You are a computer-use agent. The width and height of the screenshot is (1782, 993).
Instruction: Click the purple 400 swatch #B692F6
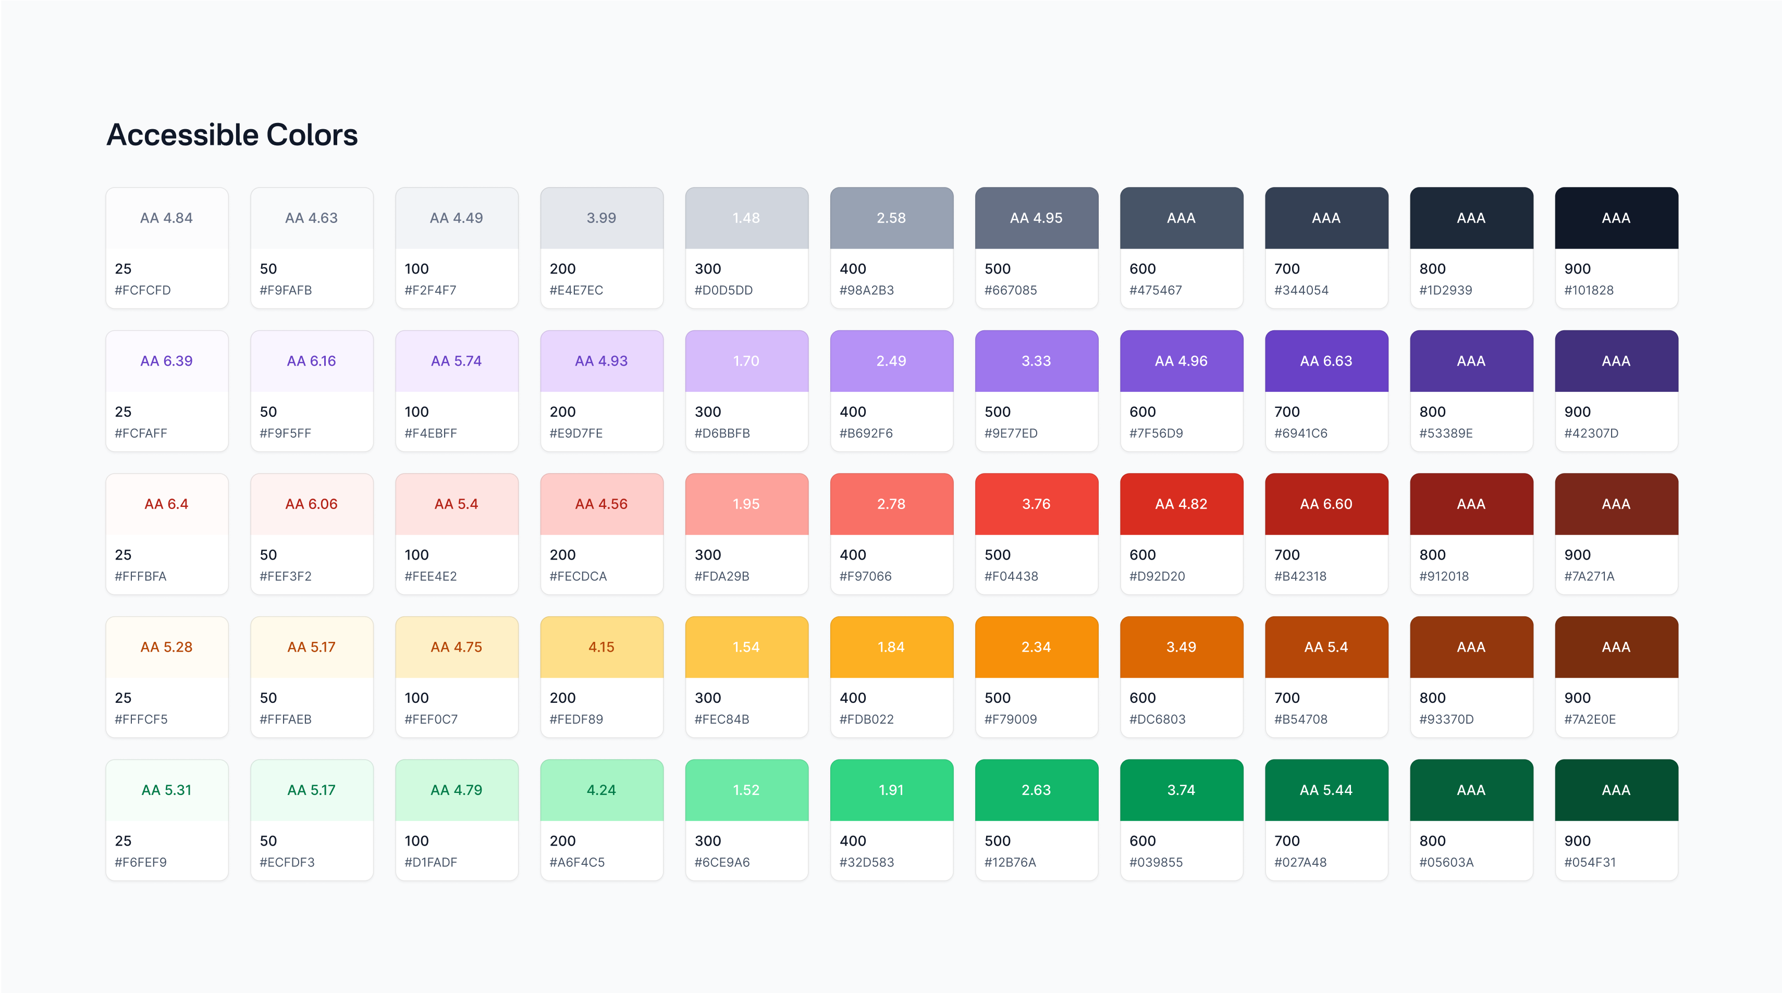[891, 362]
